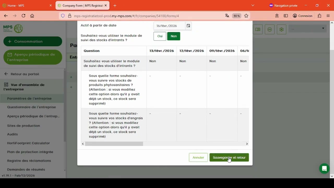Viewport: 334px width, 188px height.
Task: Click the Navigation privée indicator
Action: (x=283, y=5)
